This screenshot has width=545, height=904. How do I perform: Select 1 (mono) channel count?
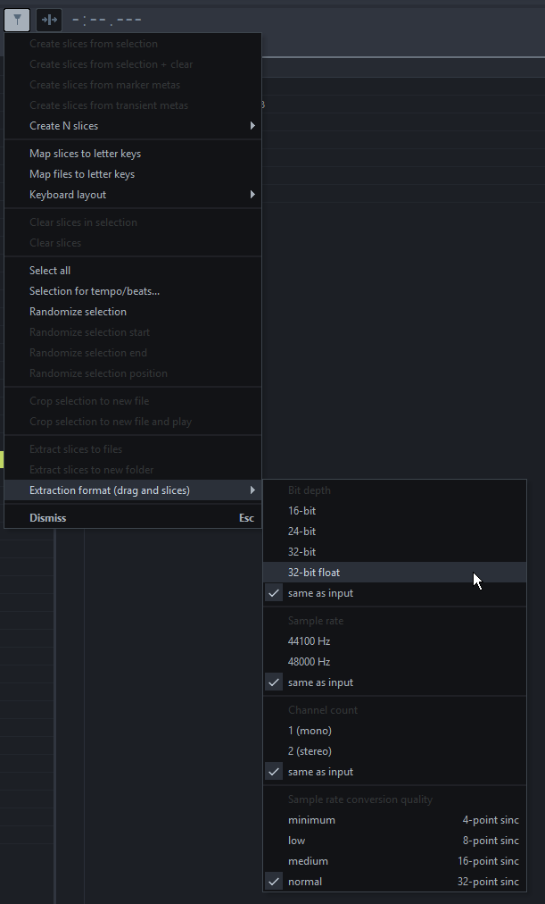310,731
